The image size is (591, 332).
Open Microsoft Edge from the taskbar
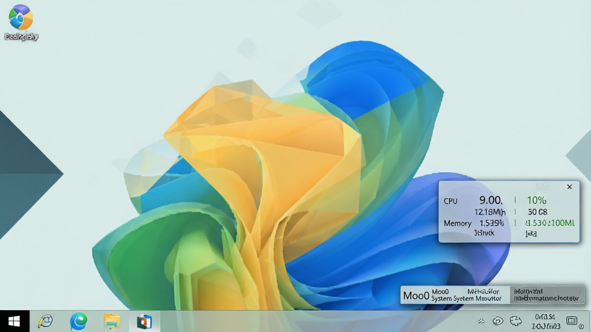(78, 322)
